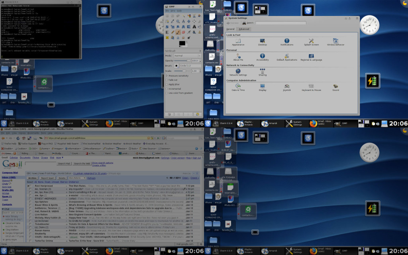
Task: Click the System Settings search field
Action: [x=281, y=23]
